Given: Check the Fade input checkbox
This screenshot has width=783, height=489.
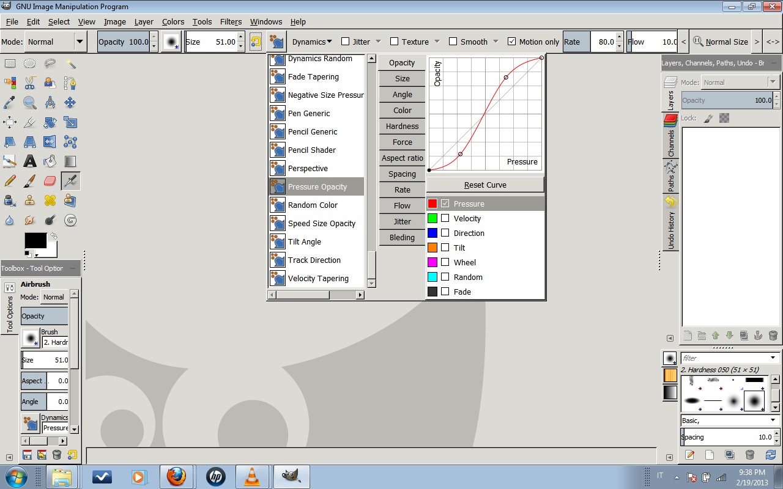Looking at the screenshot, I should [445, 292].
